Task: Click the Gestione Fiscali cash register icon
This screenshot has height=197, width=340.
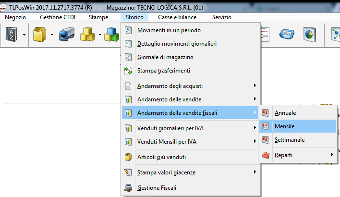Action: (x=128, y=188)
